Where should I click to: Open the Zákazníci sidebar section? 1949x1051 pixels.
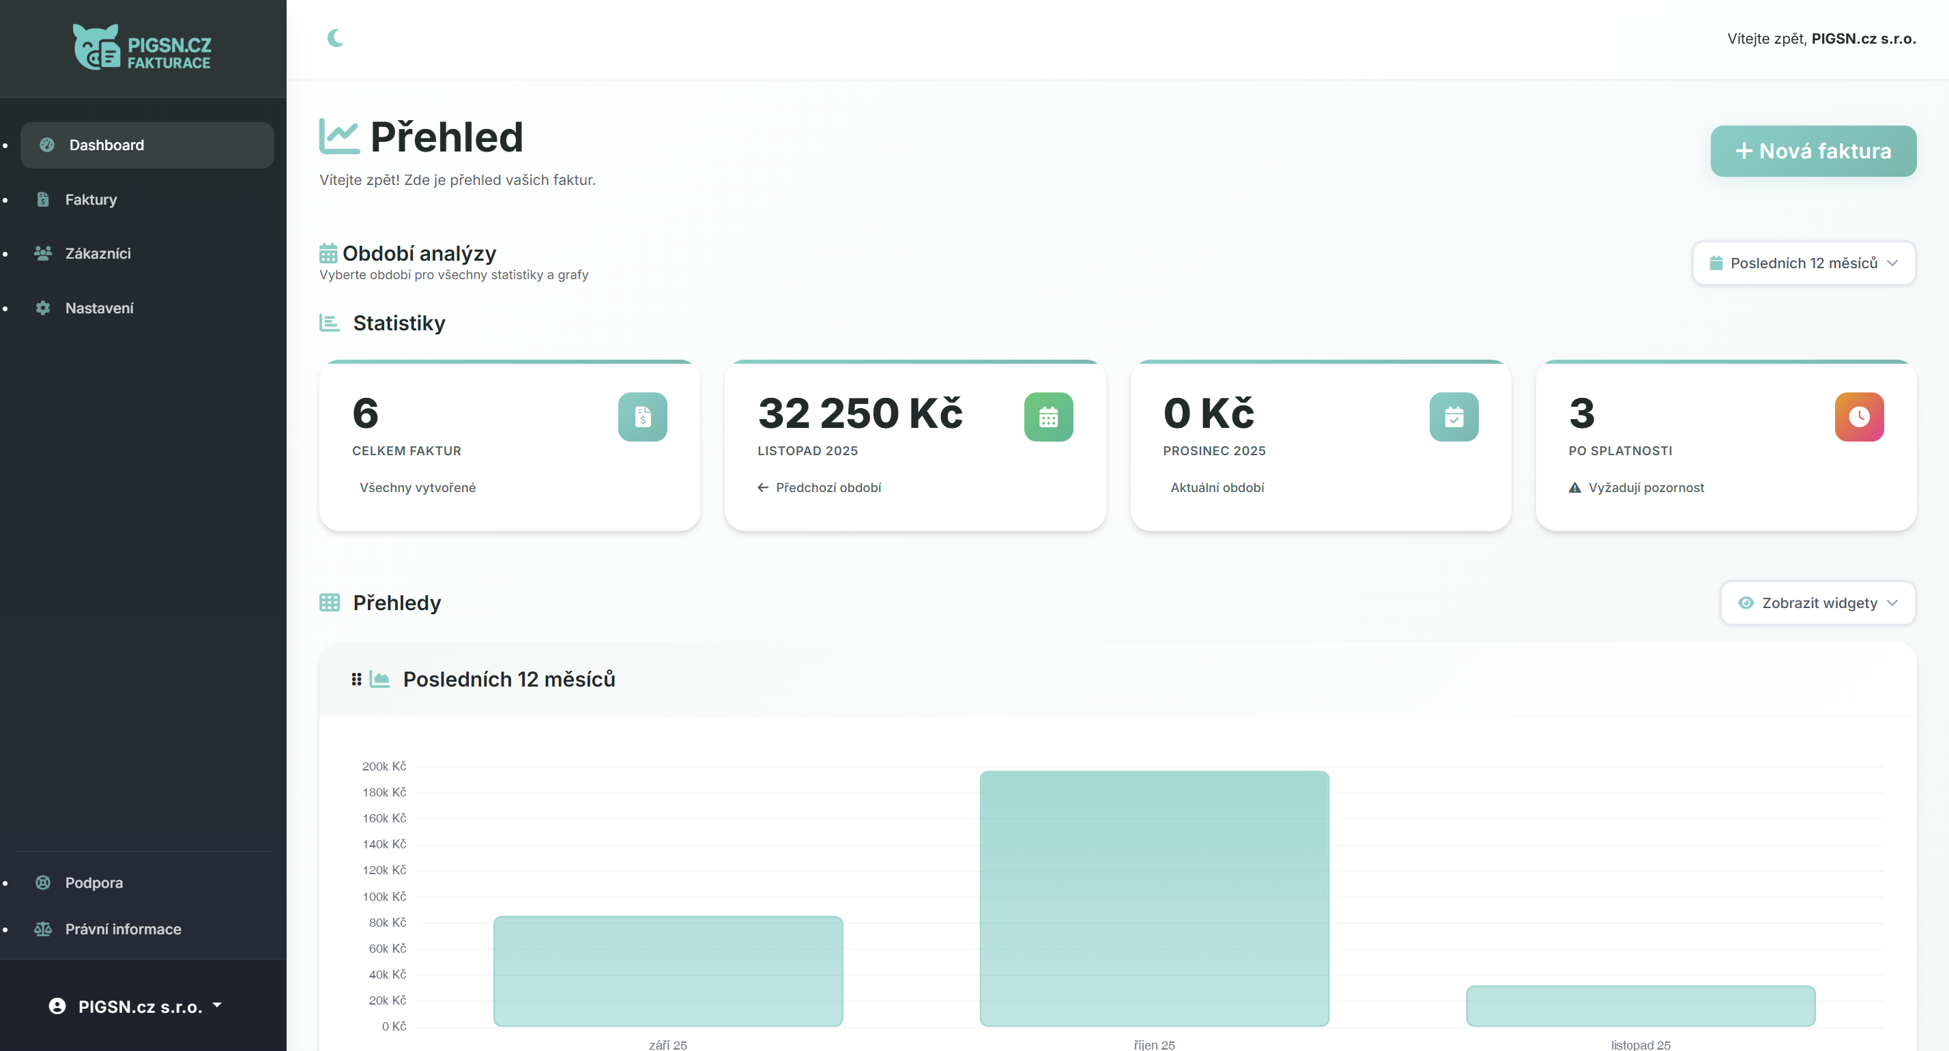(98, 253)
